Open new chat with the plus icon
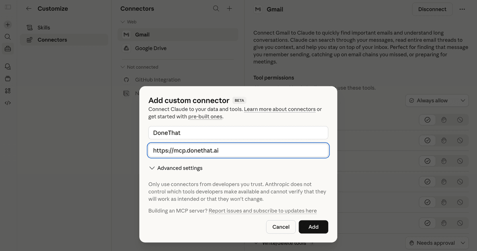 7,24
